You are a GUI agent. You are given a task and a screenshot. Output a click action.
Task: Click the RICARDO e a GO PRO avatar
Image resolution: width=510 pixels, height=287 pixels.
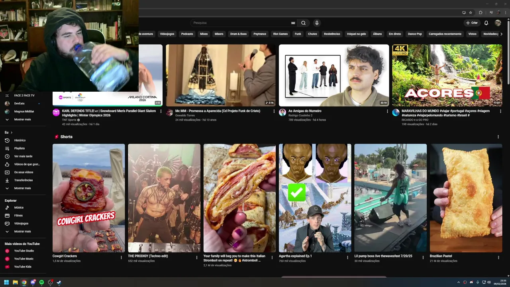396,112
